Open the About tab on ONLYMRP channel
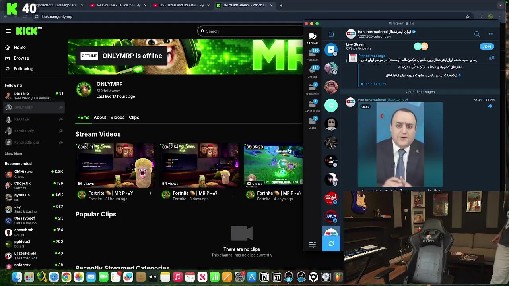The height and width of the screenshot is (286, 509). pyautogui.click(x=100, y=118)
